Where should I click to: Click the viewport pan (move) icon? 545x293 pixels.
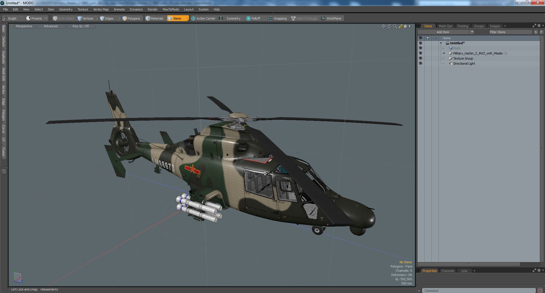[384, 26]
